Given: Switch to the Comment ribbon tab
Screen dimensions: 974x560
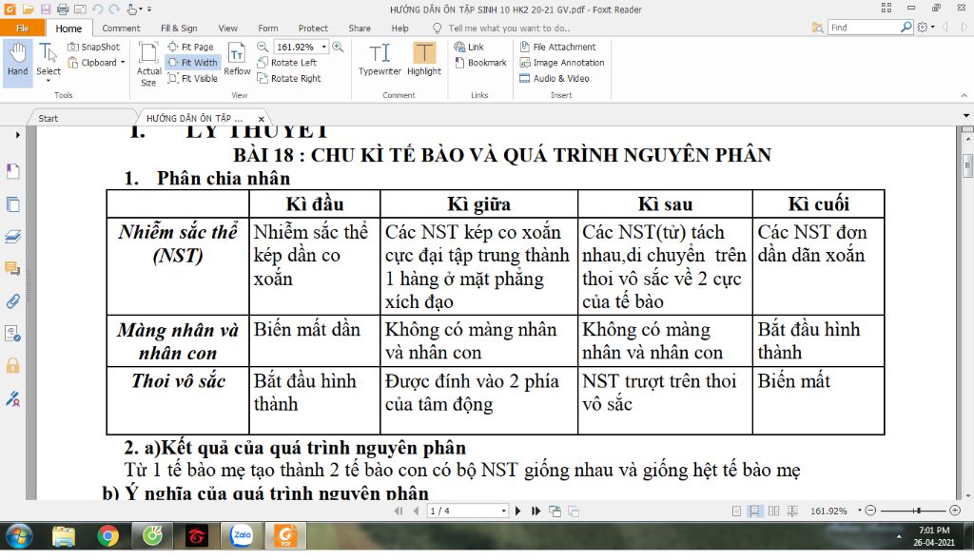Looking at the screenshot, I should (121, 28).
